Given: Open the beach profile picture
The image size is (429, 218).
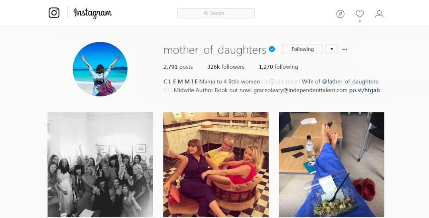Looking at the screenshot, I should [100, 69].
